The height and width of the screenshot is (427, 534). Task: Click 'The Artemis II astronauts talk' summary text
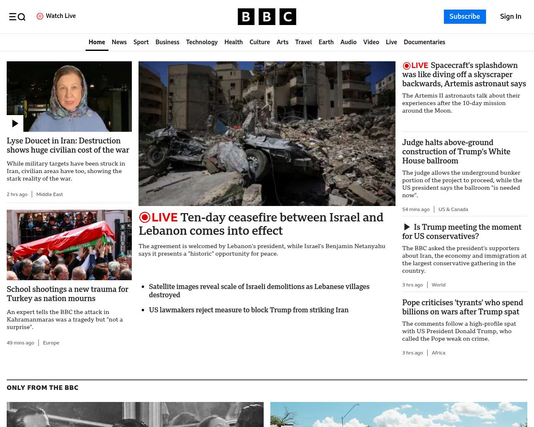point(461,103)
